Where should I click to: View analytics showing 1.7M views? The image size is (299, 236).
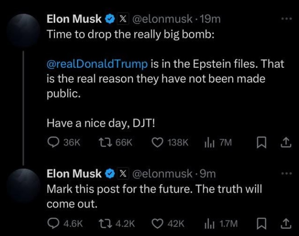tap(221, 224)
